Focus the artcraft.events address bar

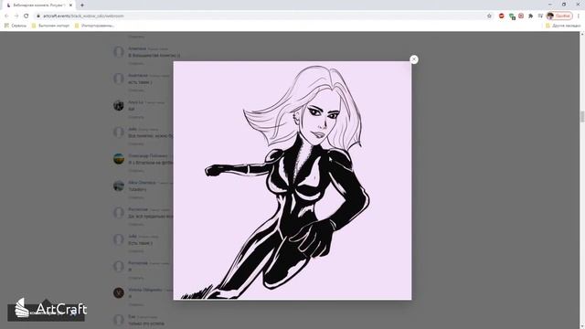click(261, 16)
